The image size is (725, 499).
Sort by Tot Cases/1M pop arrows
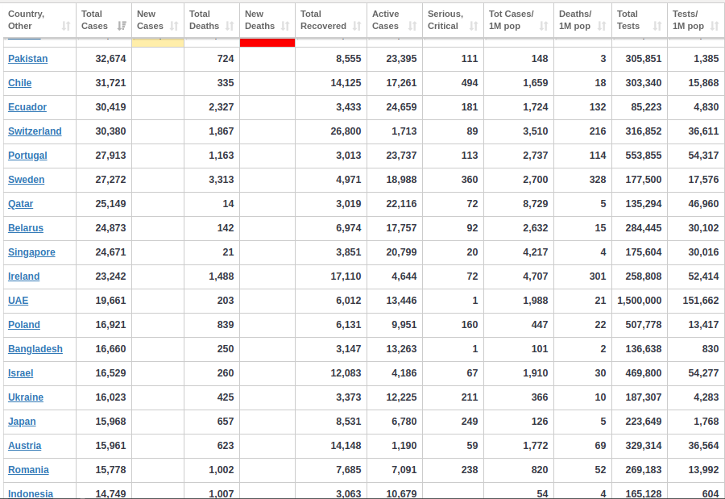tap(545, 26)
